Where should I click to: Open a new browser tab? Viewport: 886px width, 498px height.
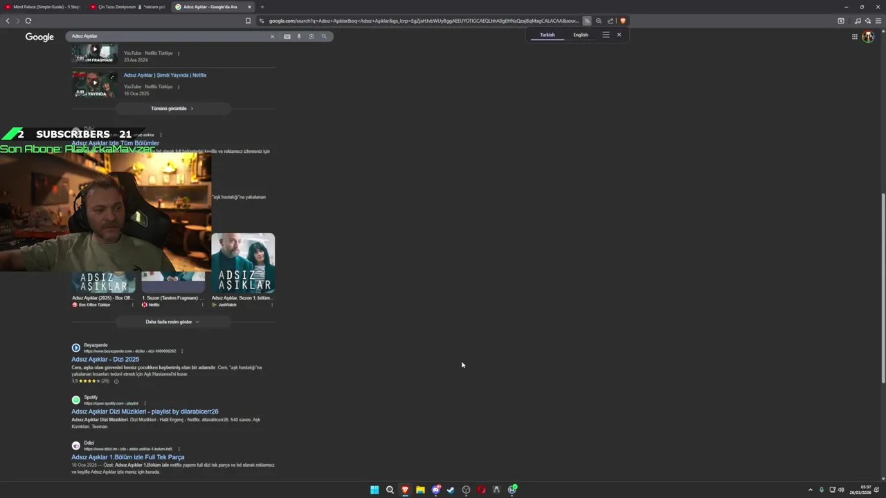262,7
